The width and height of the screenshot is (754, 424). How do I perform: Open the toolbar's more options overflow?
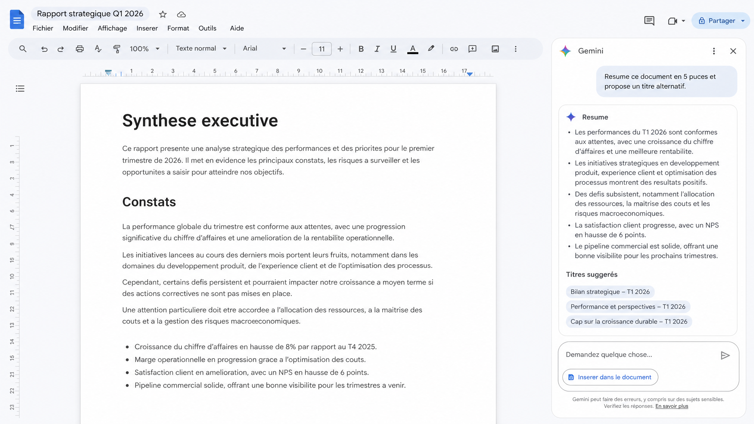click(x=515, y=49)
